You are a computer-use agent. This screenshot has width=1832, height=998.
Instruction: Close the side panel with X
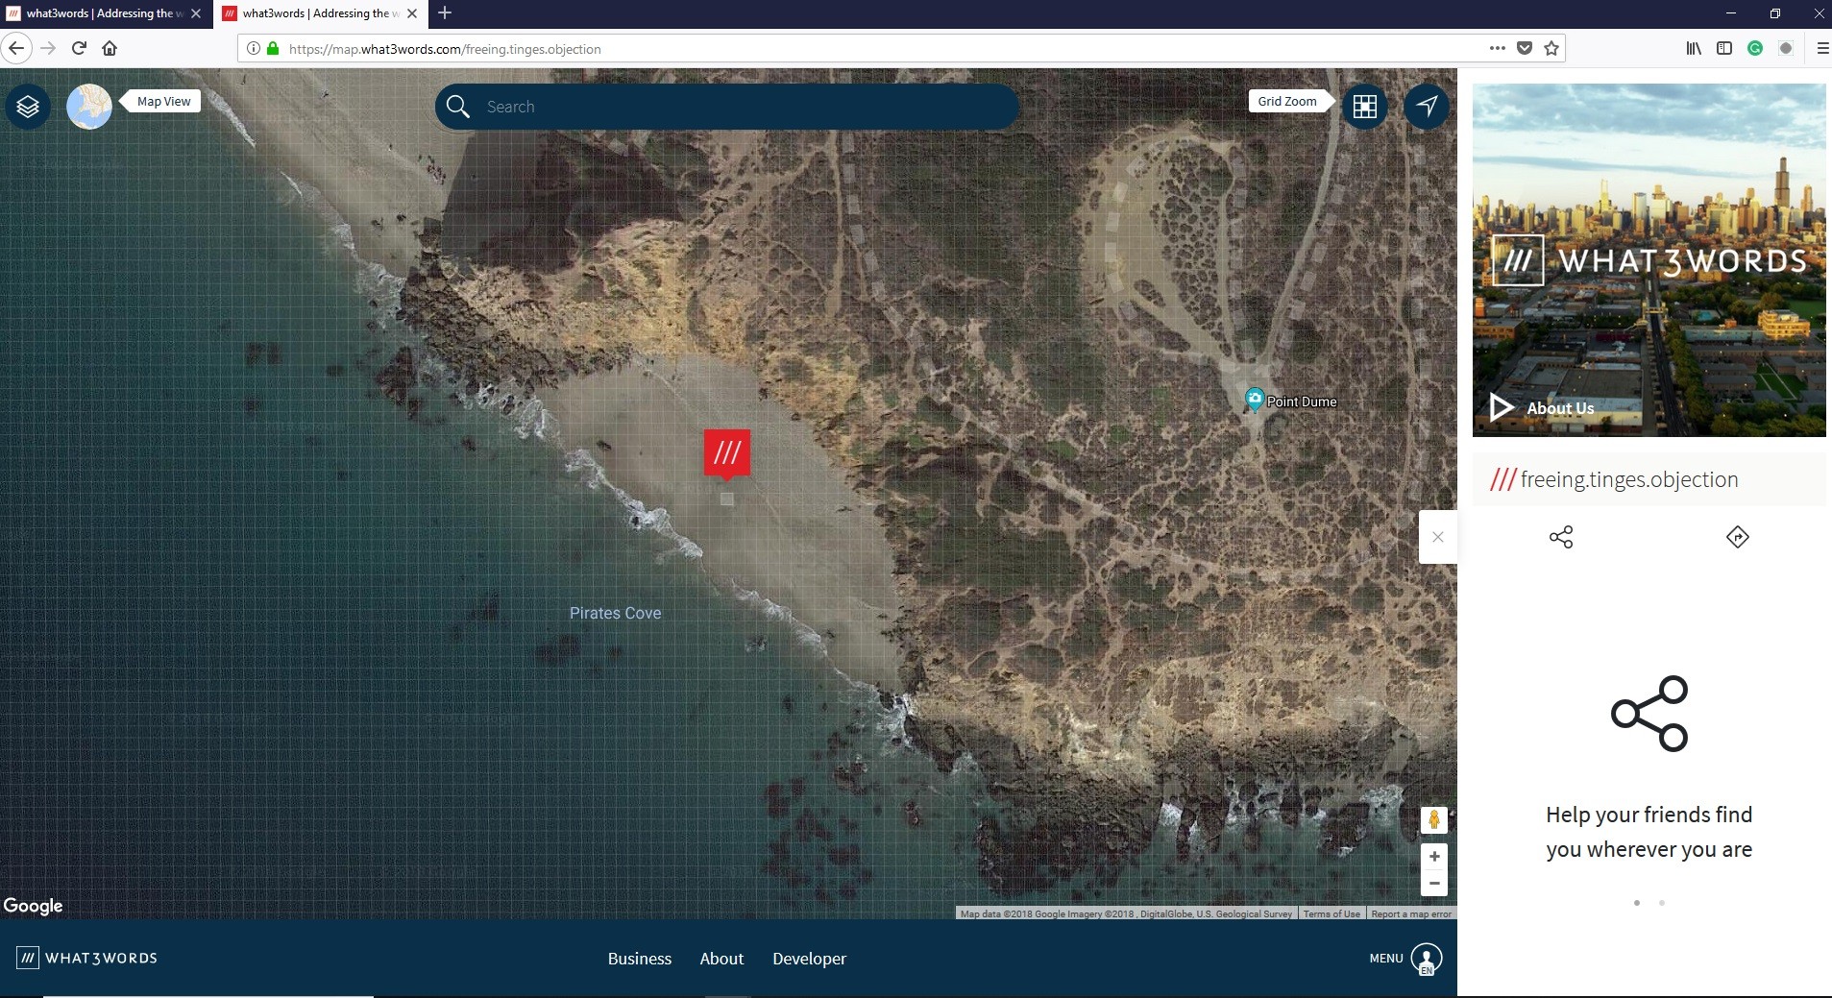1438,537
